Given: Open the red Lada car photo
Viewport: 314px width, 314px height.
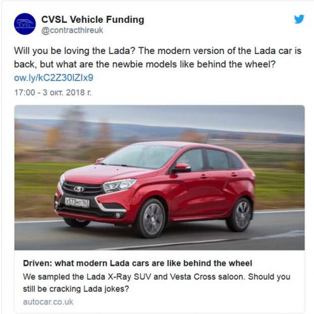Looking at the screenshot, I should click(x=160, y=178).
